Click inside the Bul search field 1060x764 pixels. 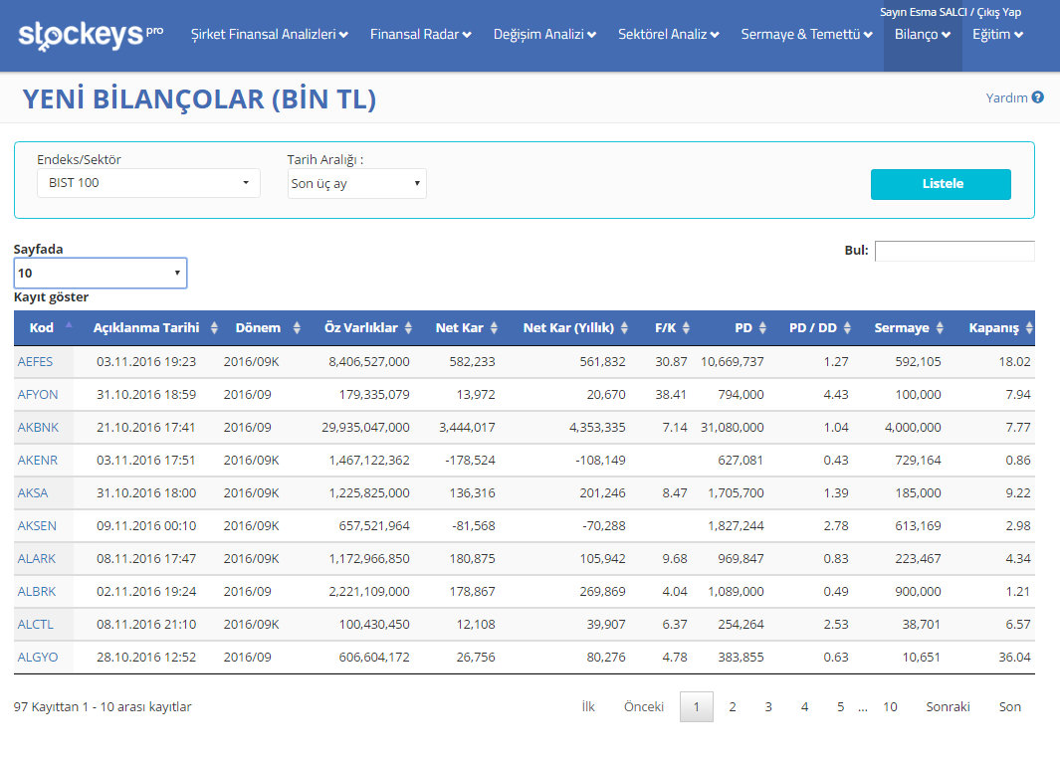click(954, 251)
